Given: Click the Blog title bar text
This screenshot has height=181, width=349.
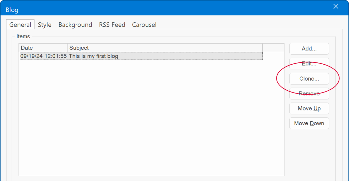Looking at the screenshot, I should point(12,10).
